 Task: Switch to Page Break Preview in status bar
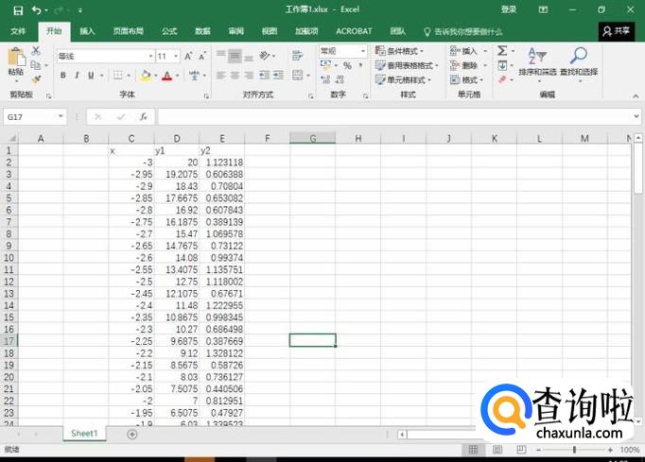pyautogui.click(x=521, y=450)
